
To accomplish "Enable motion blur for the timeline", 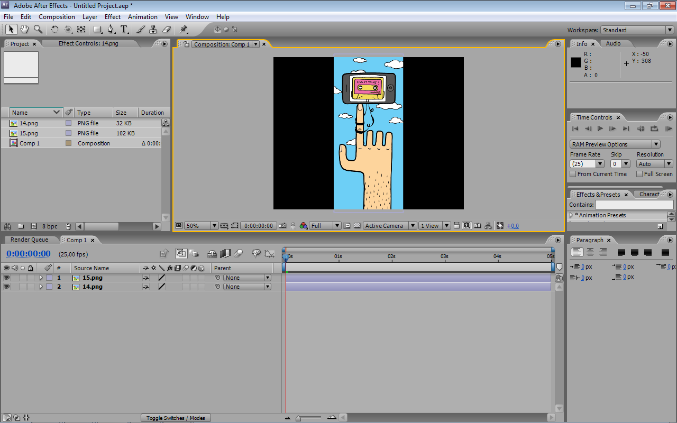I will tap(239, 254).
